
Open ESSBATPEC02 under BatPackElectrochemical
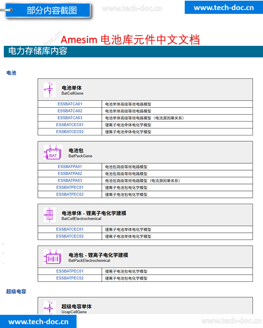[70, 278]
